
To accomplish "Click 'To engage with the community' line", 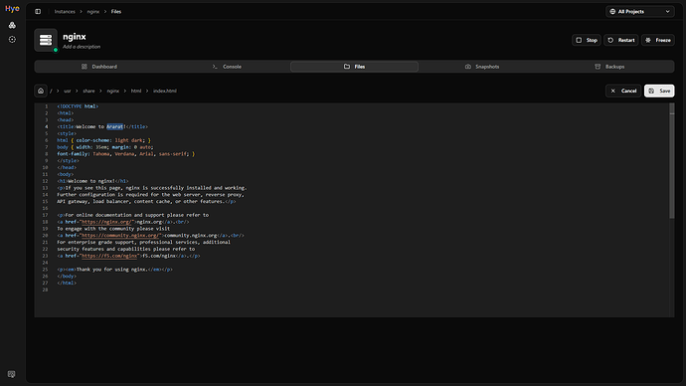I will 113,229.
